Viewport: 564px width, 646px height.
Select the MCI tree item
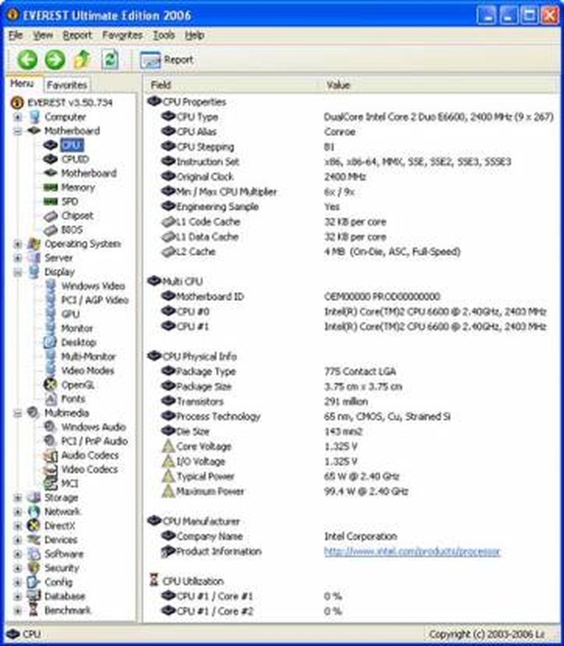[x=69, y=483]
